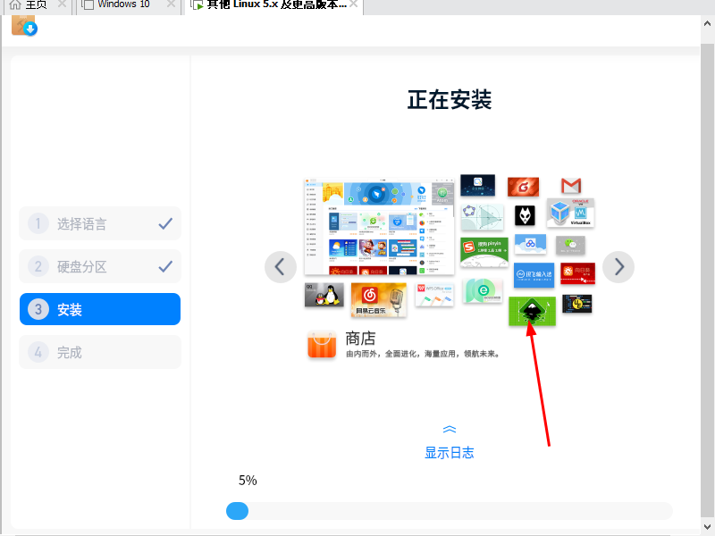
Task: Click the 5% progress label
Action: pyautogui.click(x=248, y=481)
